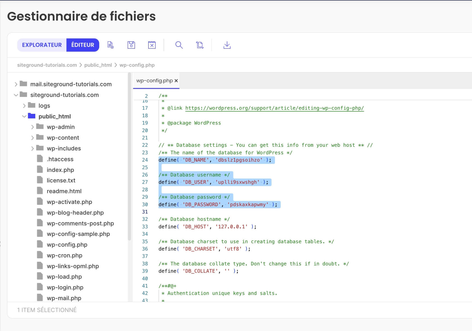472x331 pixels.
Task: Click line number 33 in gutter
Action: pos(145,227)
